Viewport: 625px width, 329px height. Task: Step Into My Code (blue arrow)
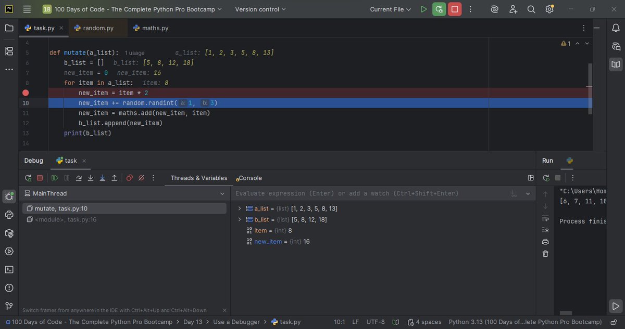[103, 178]
